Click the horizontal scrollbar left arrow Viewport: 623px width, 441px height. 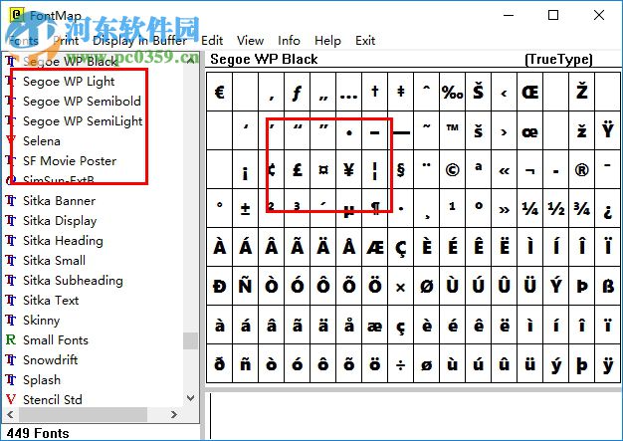point(10,414)
